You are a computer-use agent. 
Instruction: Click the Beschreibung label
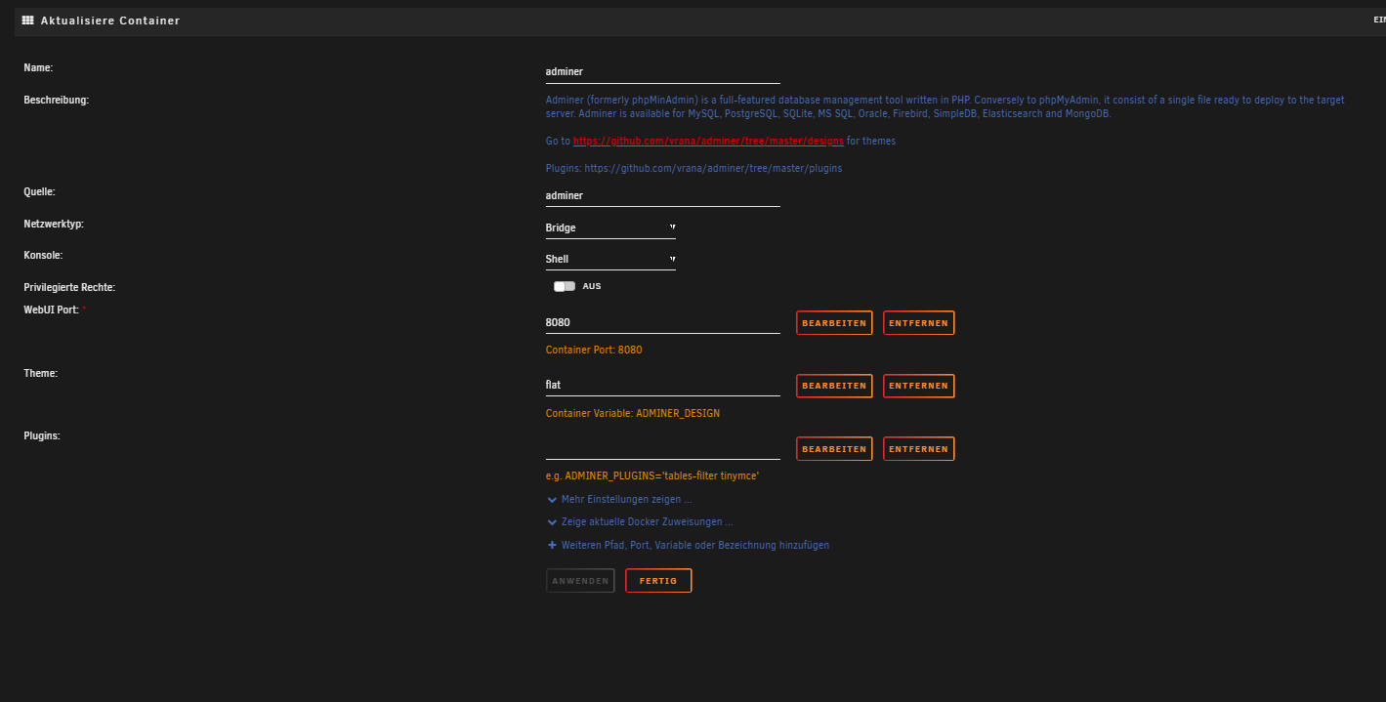pos(56,100)
